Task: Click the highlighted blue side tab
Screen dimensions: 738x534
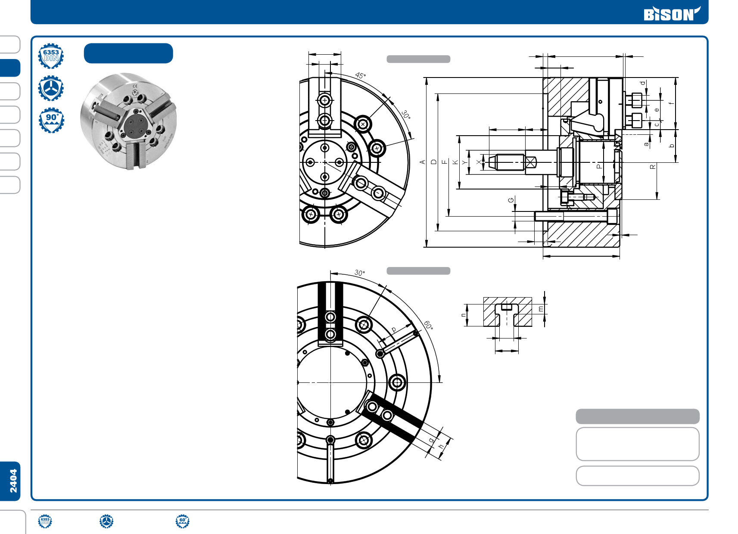Action: pyautogui.click(x=10, y=68)
